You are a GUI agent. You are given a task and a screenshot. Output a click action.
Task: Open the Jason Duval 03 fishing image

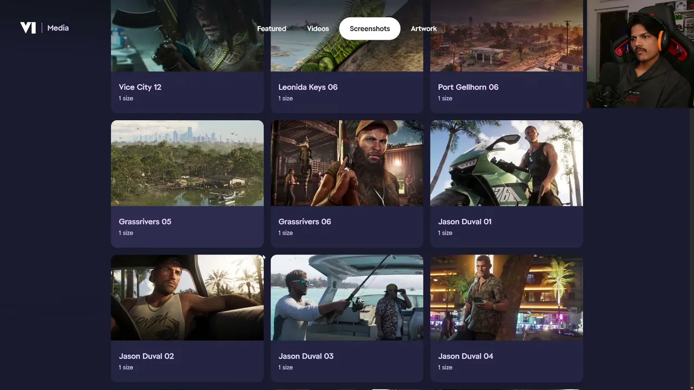347,297
